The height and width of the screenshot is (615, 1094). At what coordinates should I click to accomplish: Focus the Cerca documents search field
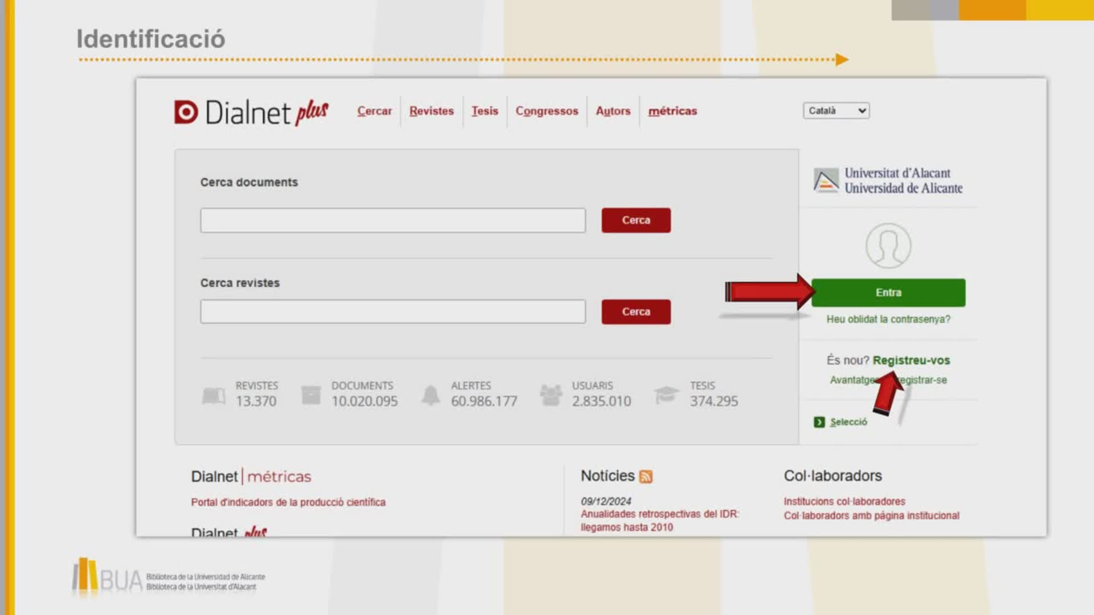393,220
